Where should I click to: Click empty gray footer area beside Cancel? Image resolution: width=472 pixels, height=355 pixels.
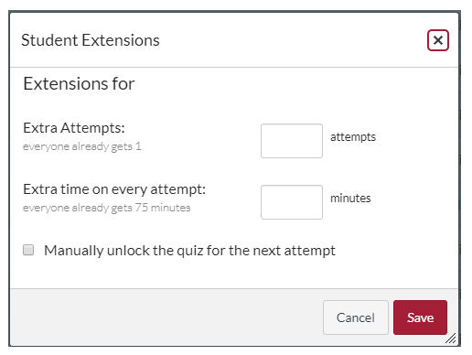pyautogui.click(x=165, y=317)
